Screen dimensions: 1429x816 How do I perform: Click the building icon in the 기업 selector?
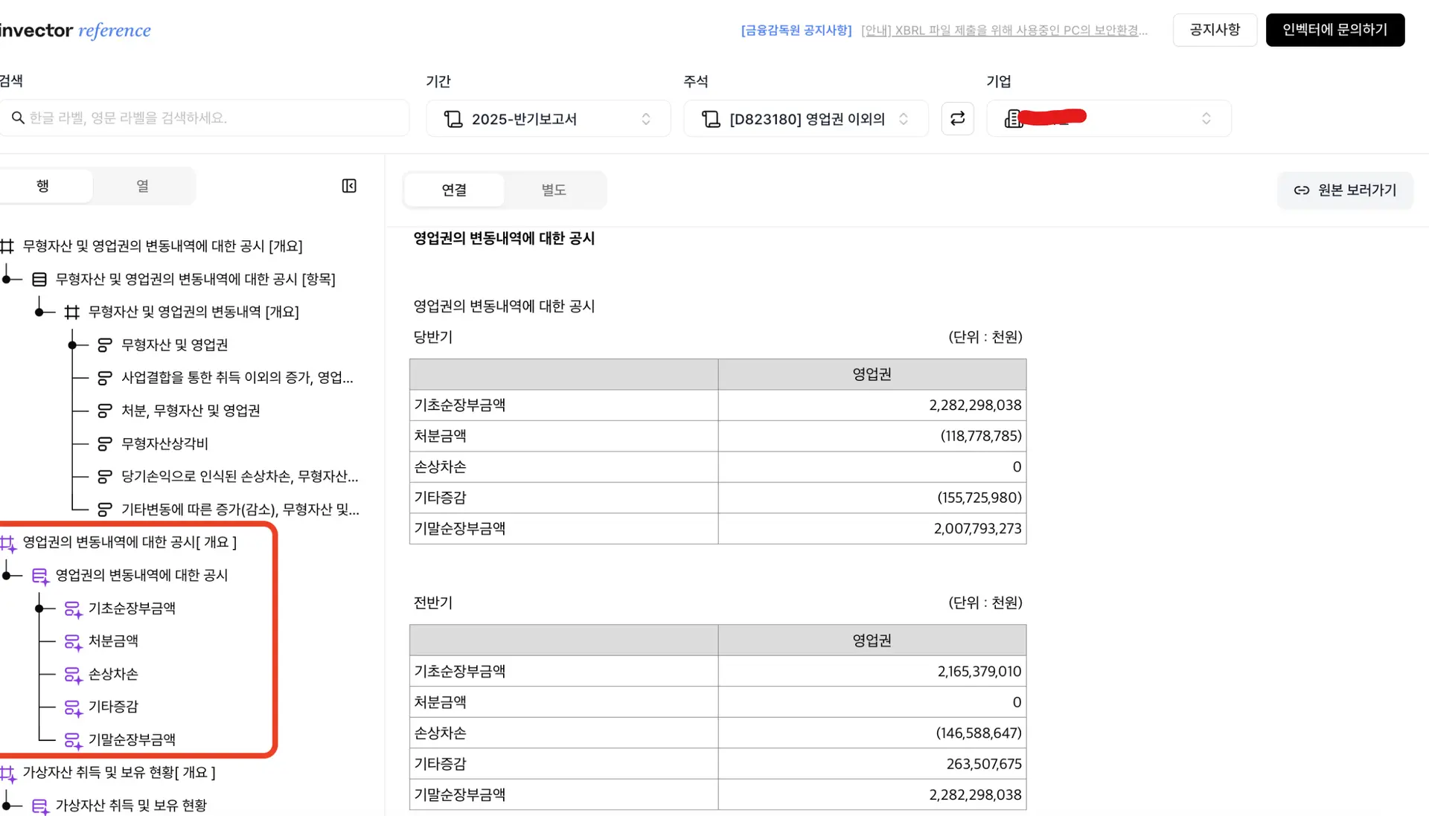(x=1014, y=118)
